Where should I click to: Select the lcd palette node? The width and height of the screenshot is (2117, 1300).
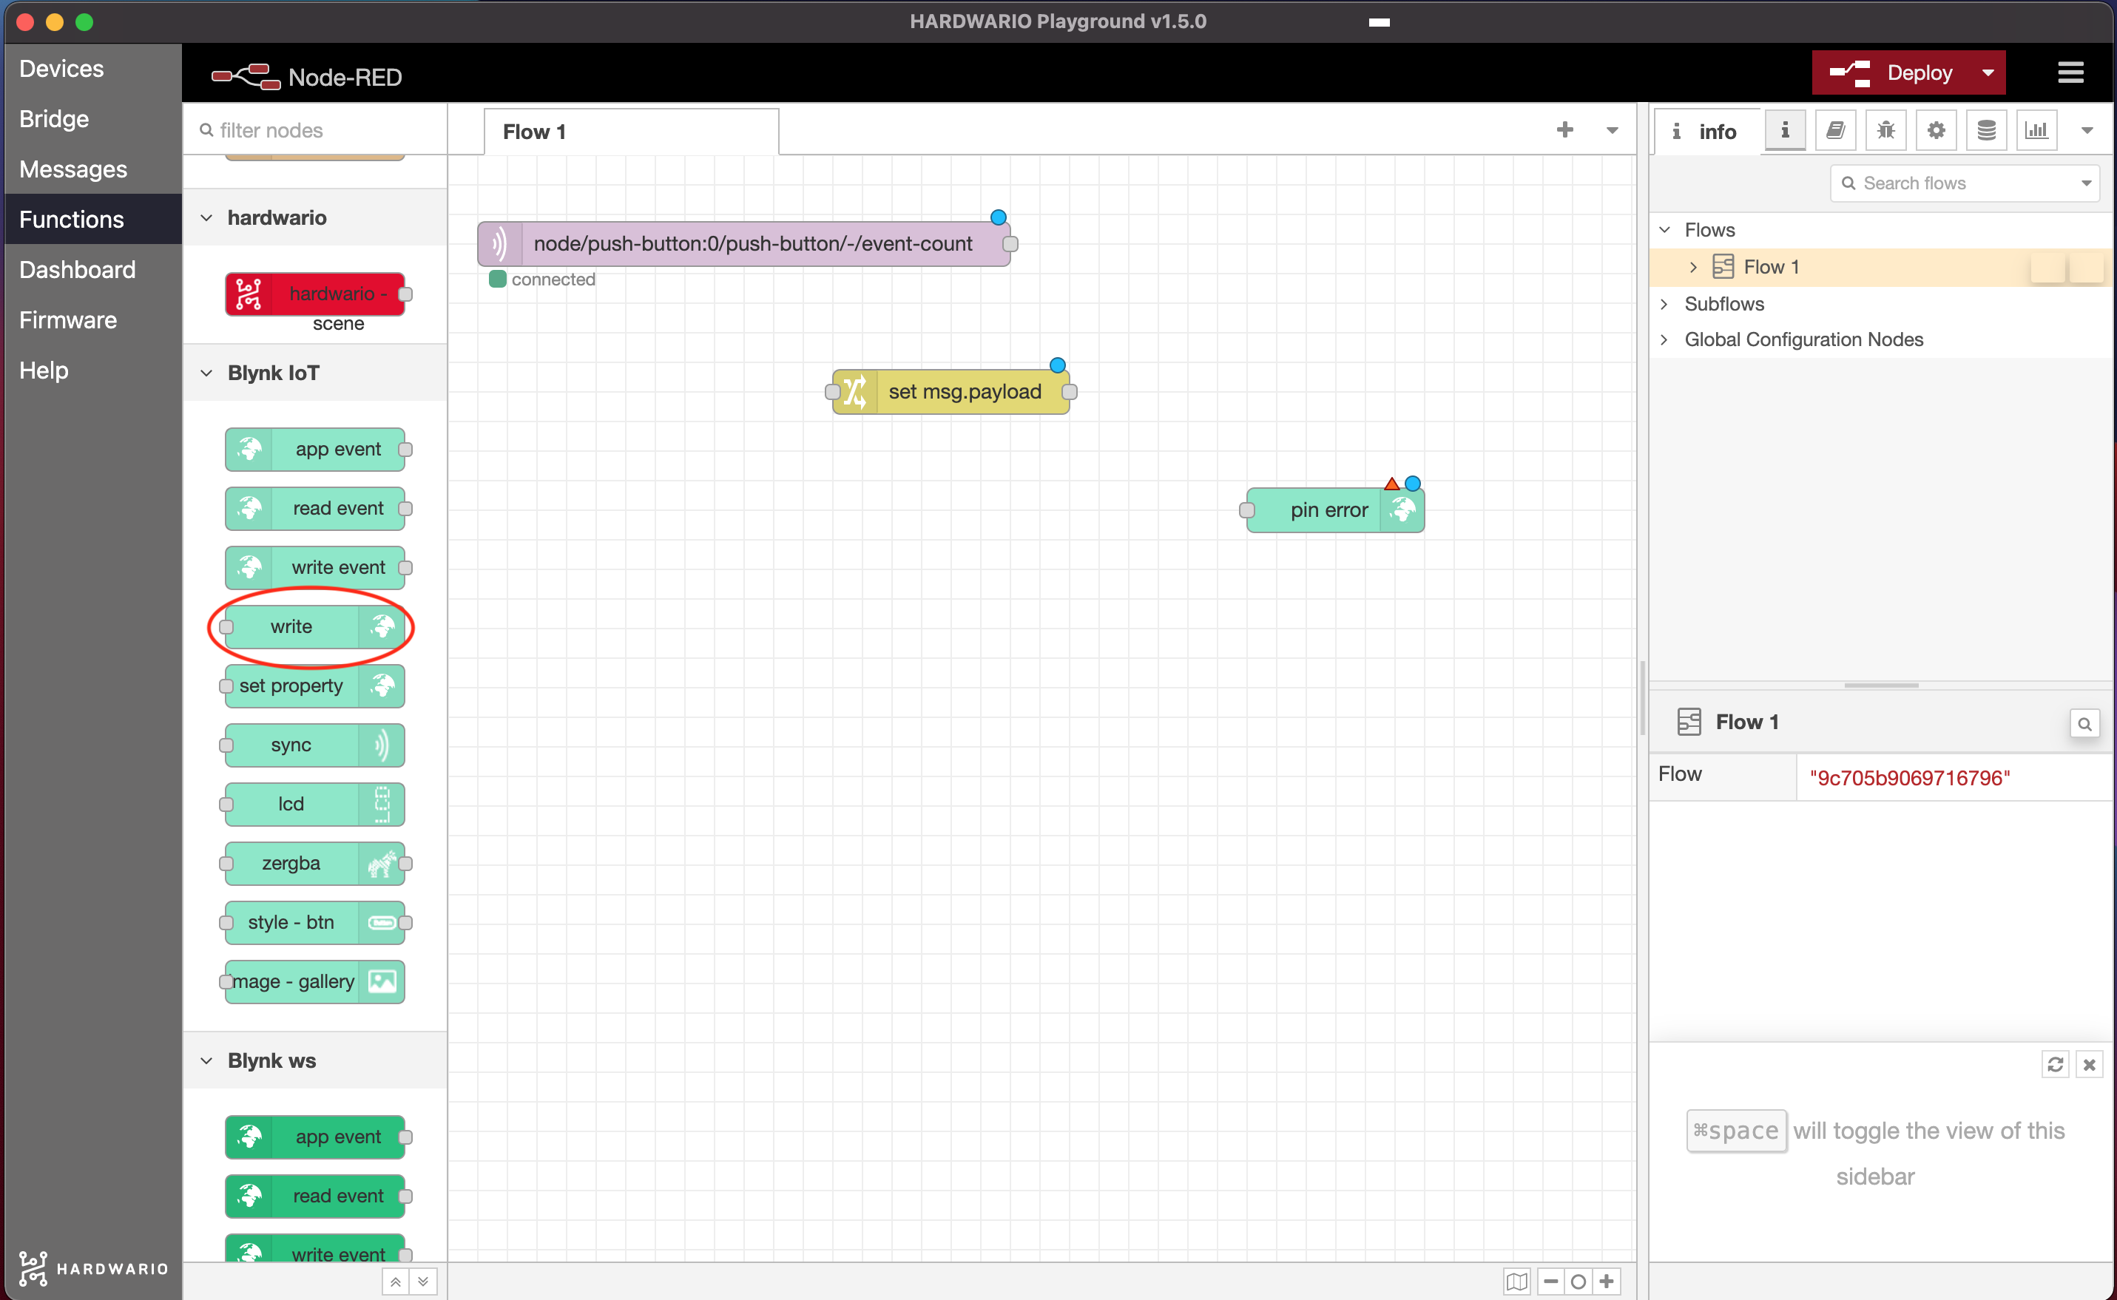pos(314,805)
